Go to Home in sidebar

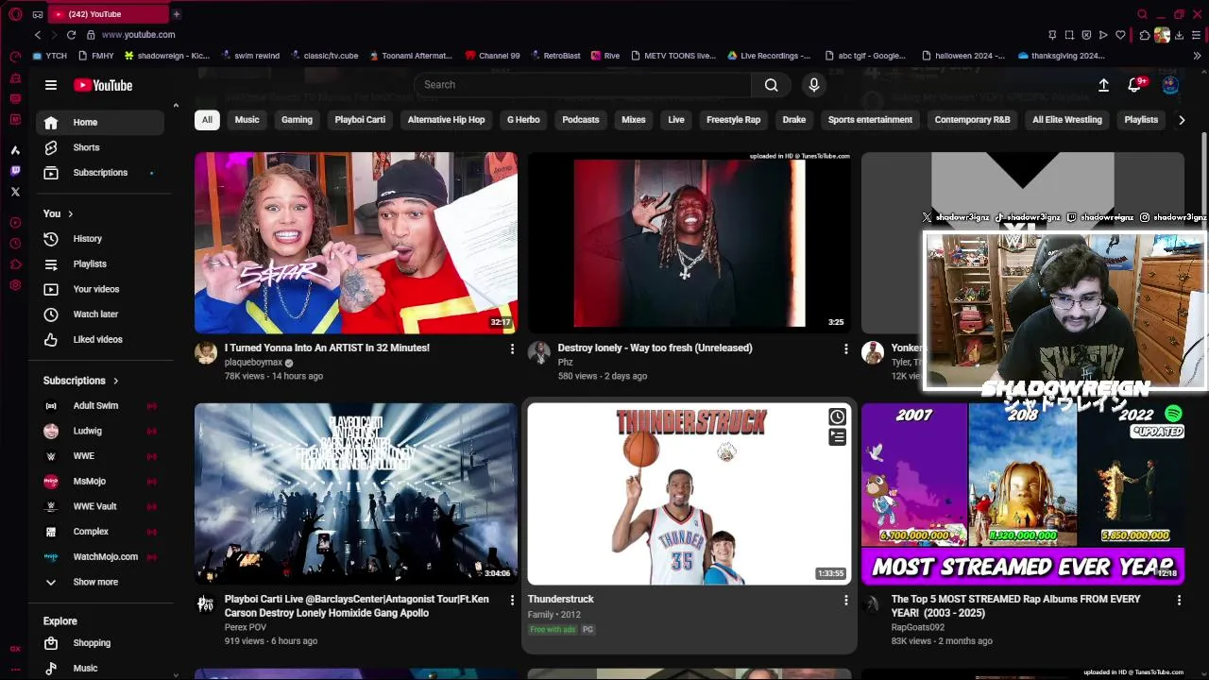point(100,123)
